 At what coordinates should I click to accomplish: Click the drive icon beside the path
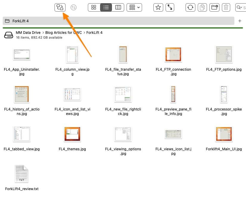pos(9,35)
